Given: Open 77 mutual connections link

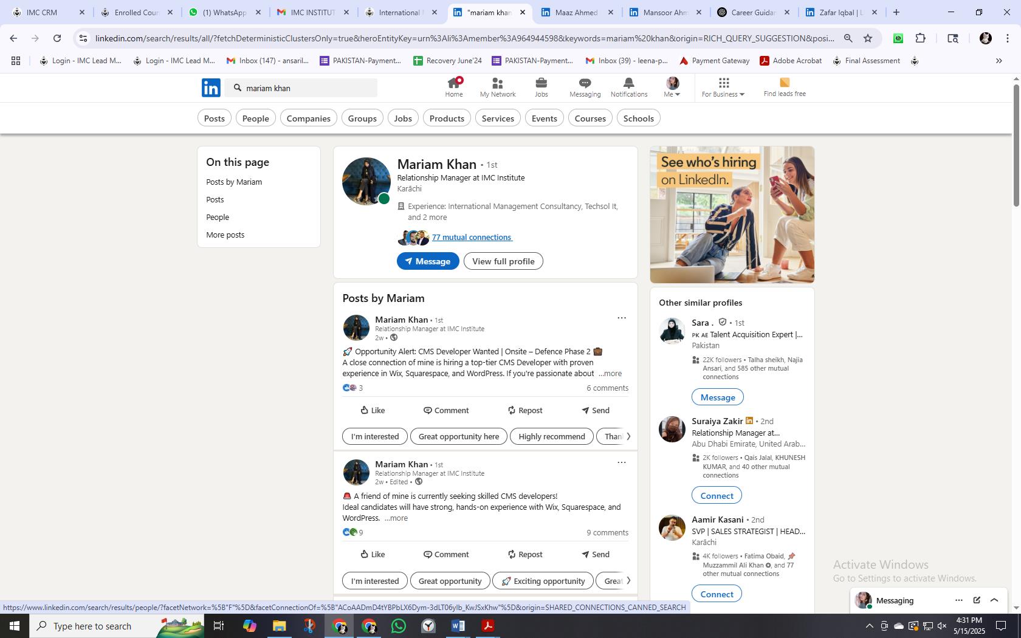Looking at the screenshot, I should tap(472, 237).
